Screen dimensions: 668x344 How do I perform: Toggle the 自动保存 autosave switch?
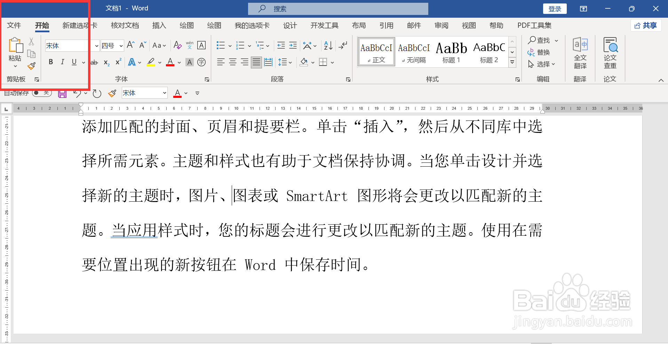click(42, 93)
